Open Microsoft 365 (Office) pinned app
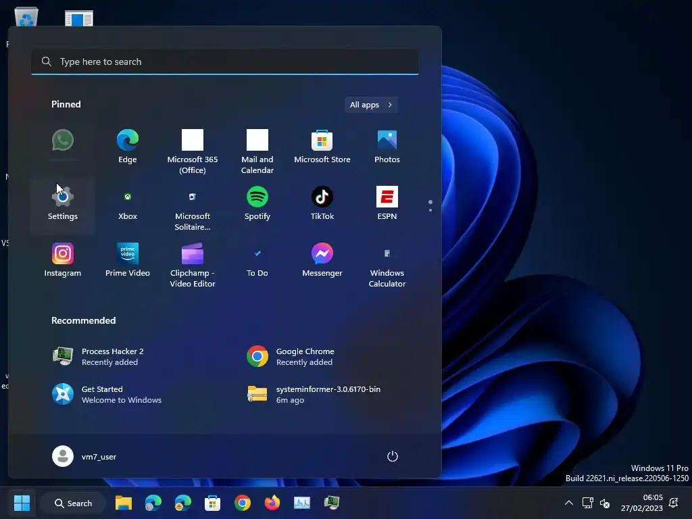 coord(193,152)
